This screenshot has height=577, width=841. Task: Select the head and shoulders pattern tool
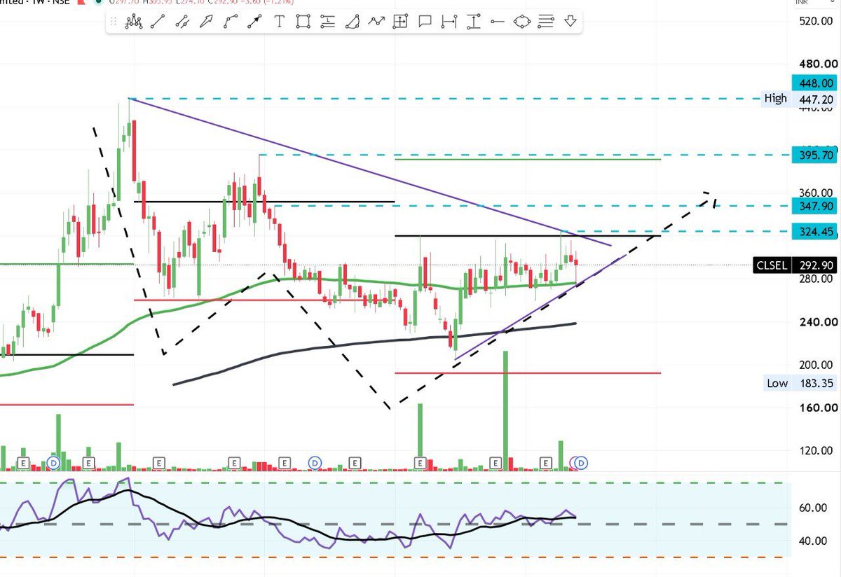click(133, 22)
